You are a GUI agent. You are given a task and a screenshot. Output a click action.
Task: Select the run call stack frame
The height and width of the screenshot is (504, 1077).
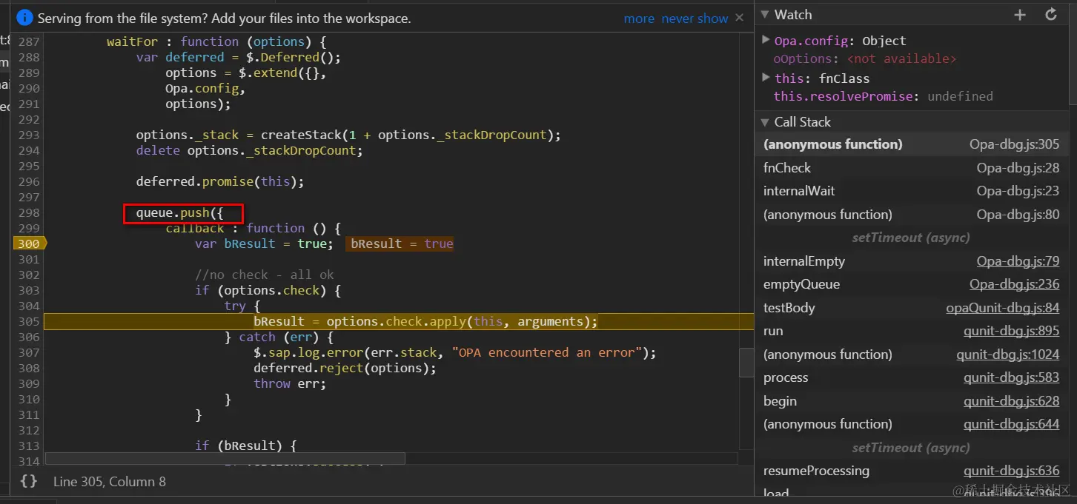point(912,331)
